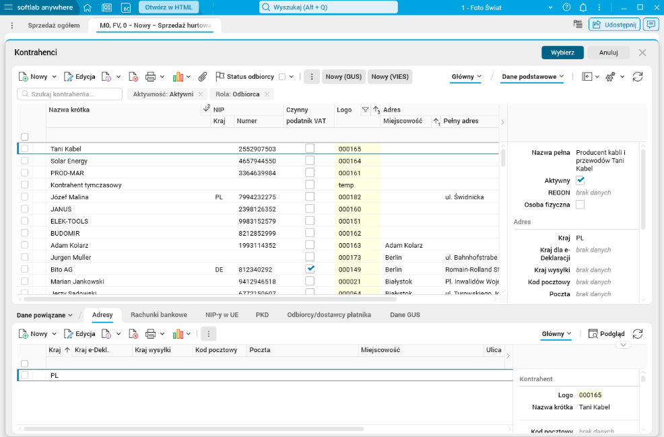Click the Podgląd preview icon in addresses panel
Viewport: 664px width, 437px height.
coord(593,334)
